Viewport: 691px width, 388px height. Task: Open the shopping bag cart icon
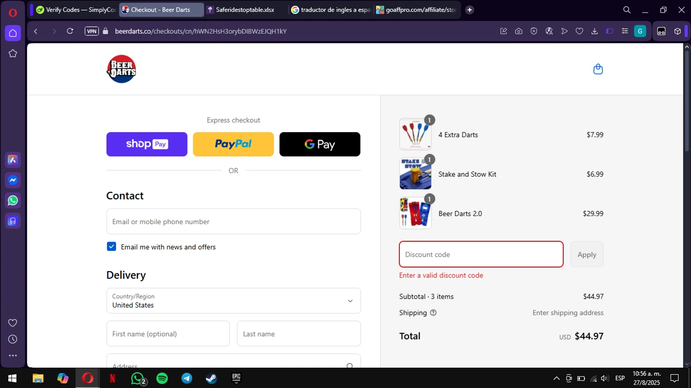click(x=598, y=69)
